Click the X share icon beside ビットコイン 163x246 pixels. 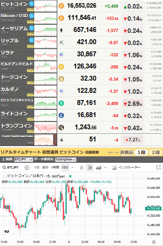pyautogui.click(x=32, y=4)
